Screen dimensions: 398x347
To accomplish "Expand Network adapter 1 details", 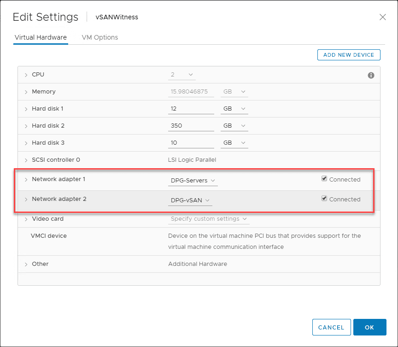I will coord(26,179).
